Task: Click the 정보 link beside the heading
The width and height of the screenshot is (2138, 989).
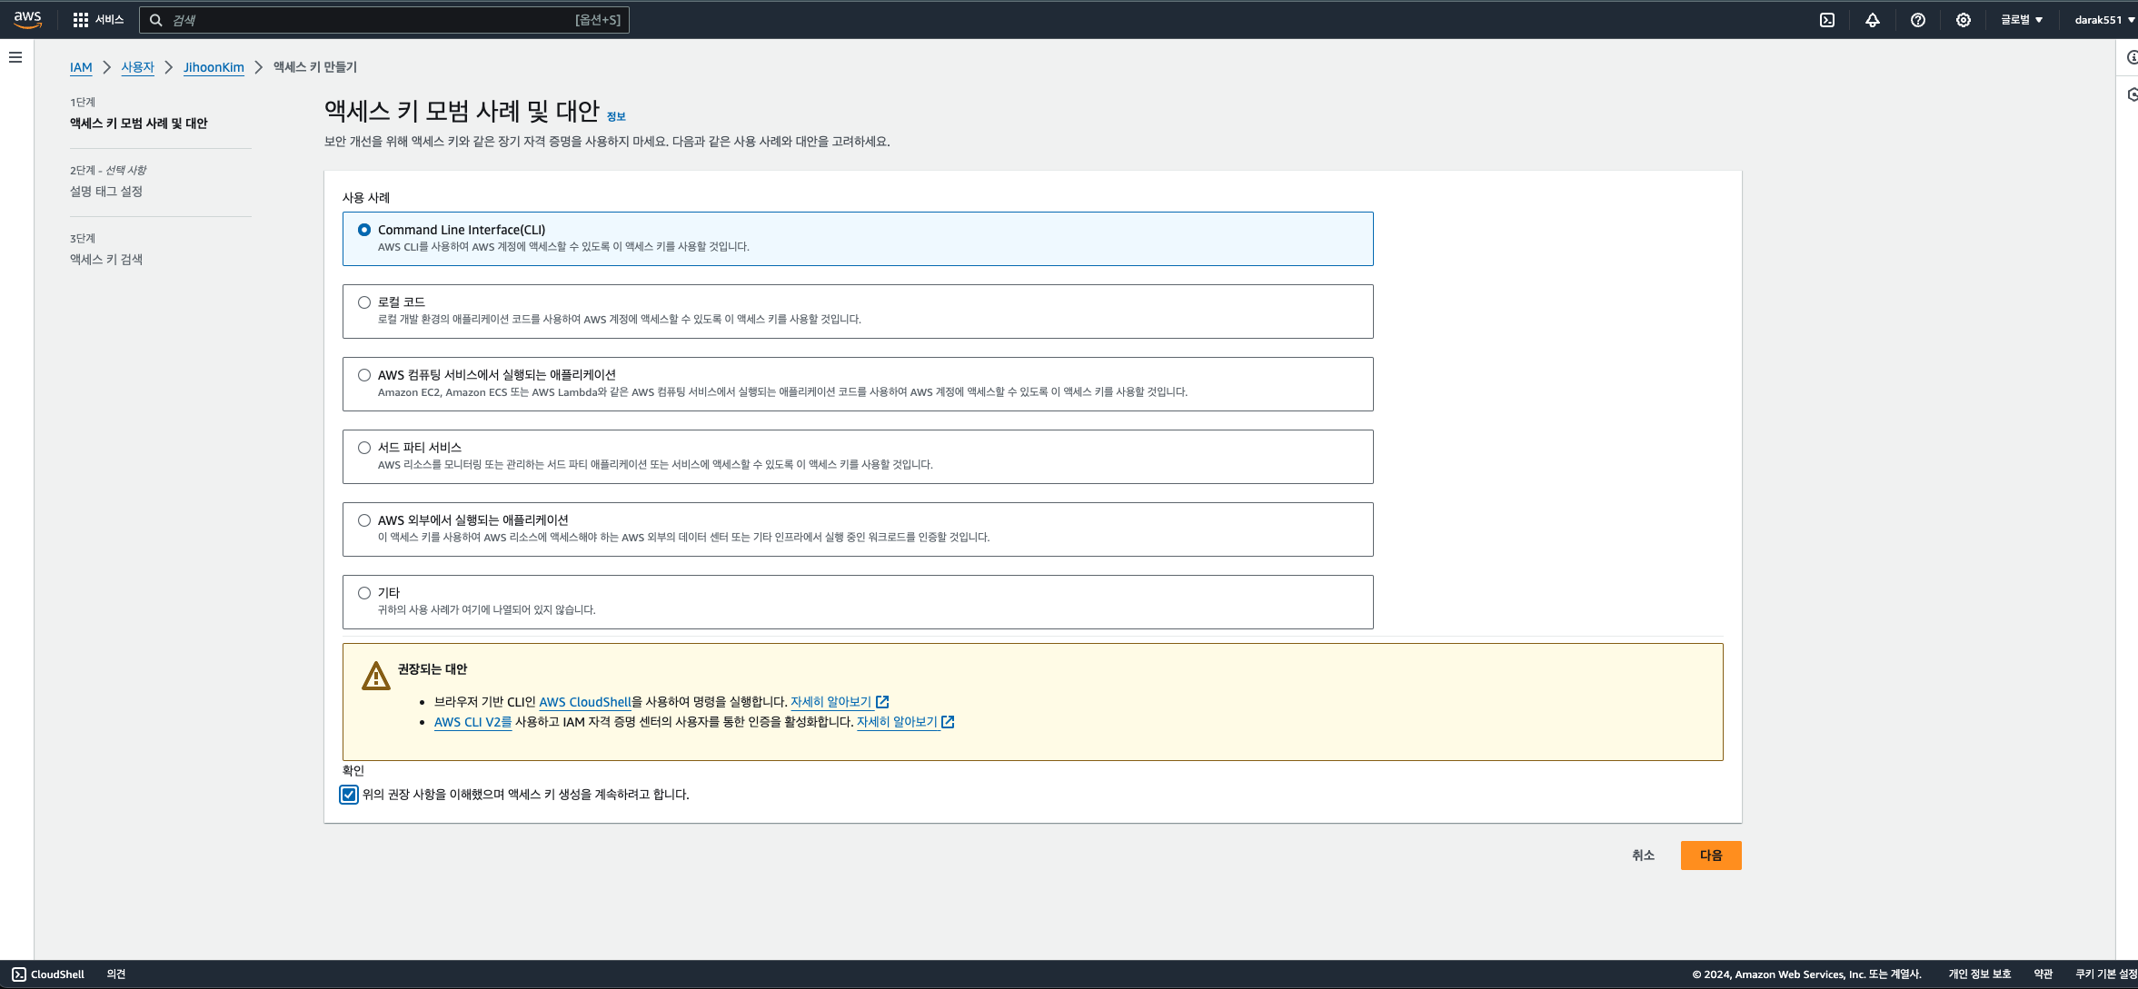Action: pyautogui.click(x=616, y=116)
